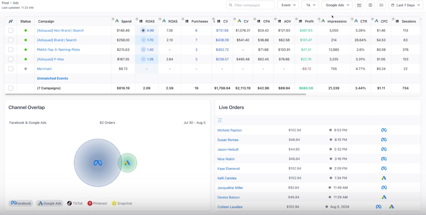Screen dimensions: 426x215
Task: Open the columns layout icon
Action: click(x=370, y=5)
